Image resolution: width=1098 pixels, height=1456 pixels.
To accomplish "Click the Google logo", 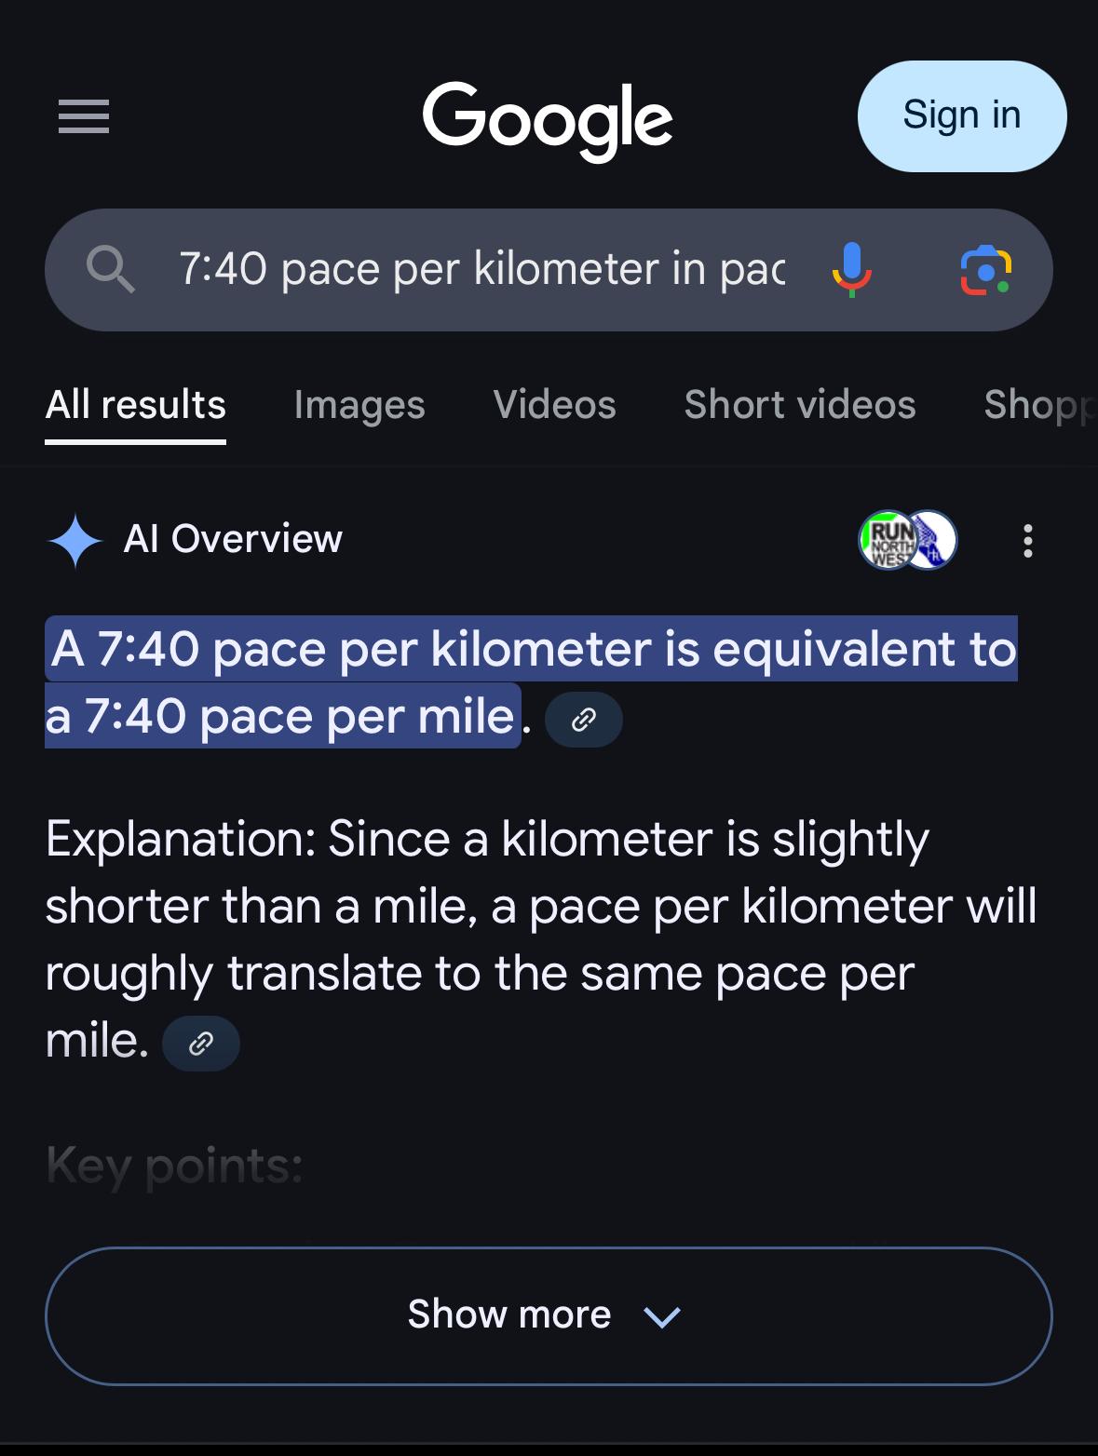I will pyautogui.click(x=548, y=117).
